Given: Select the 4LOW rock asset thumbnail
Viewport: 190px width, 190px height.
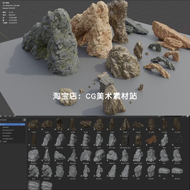Looking at the screenshot, I should click(73, 124).
